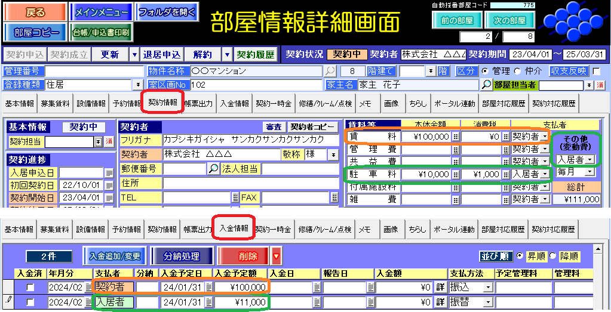611x312 pixels.
Task: Open the 敬称 dropdown showing 様
Action: point(333,155)
